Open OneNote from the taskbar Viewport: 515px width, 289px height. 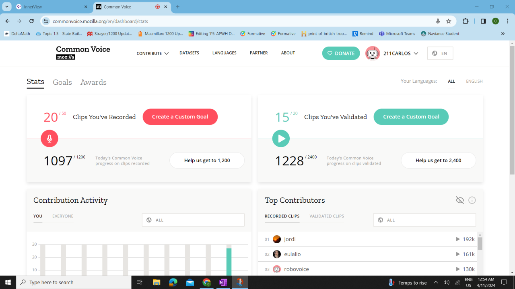click(223, 283)
